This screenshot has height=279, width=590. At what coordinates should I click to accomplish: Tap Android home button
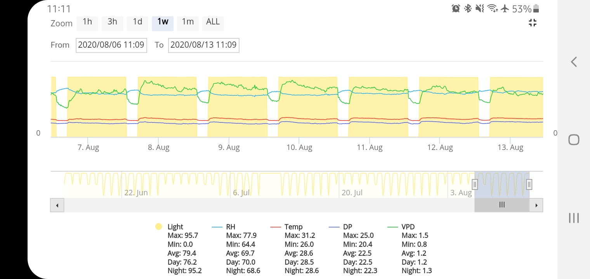(x=574, y=139)
